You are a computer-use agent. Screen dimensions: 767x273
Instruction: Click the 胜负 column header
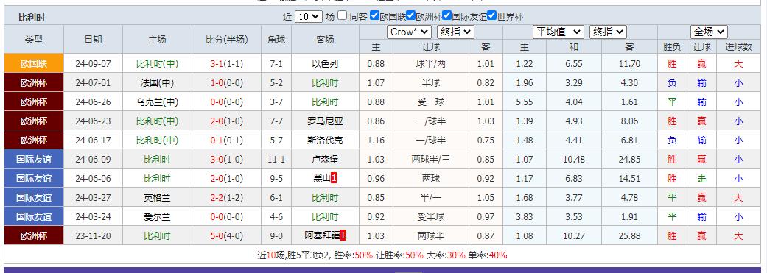[x=672, y=47]
